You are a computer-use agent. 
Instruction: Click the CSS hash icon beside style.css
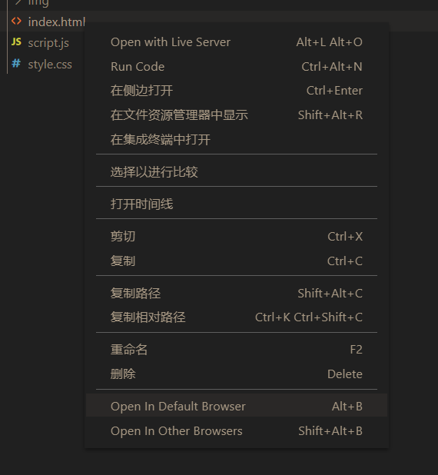click(x=16, y=64)
